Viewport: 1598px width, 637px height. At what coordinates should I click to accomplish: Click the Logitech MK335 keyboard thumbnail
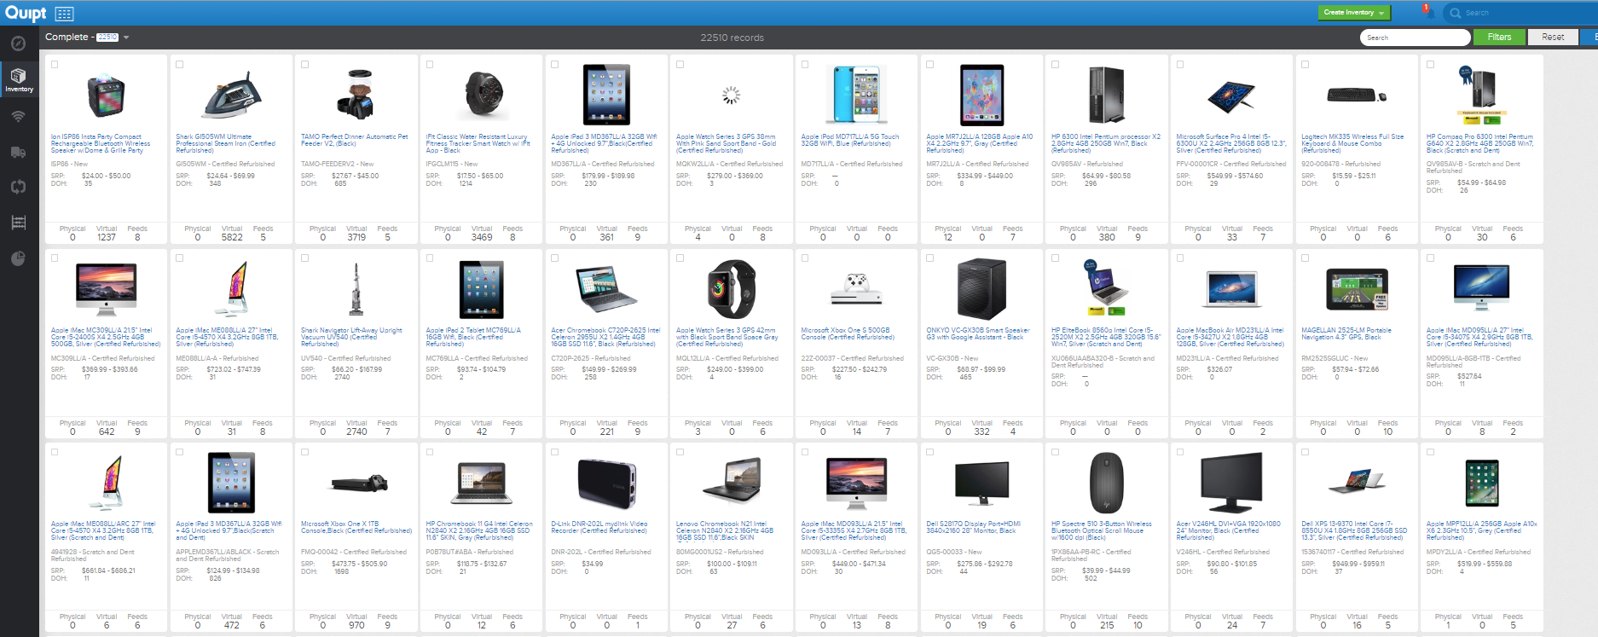[x=1356, y=95]
